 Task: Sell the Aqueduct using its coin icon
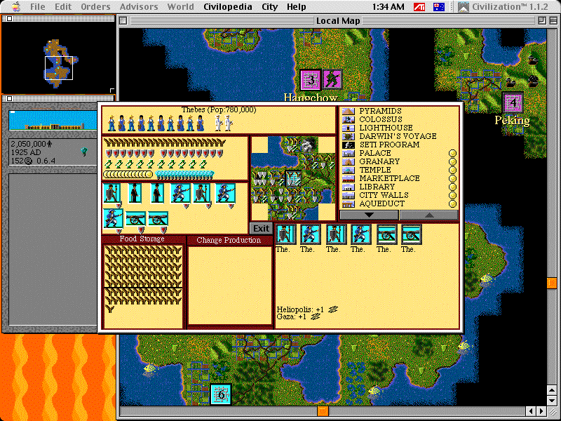(x=452, y=204)
